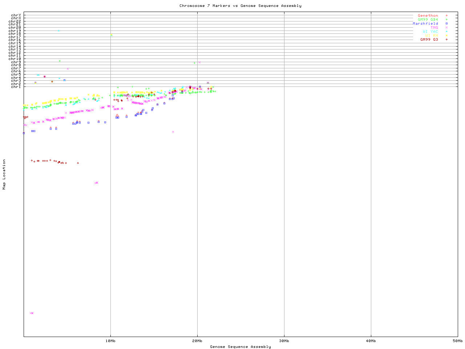
Task: Select the cyan WI YAC triangle marker
Action: (x=446, y=32)
